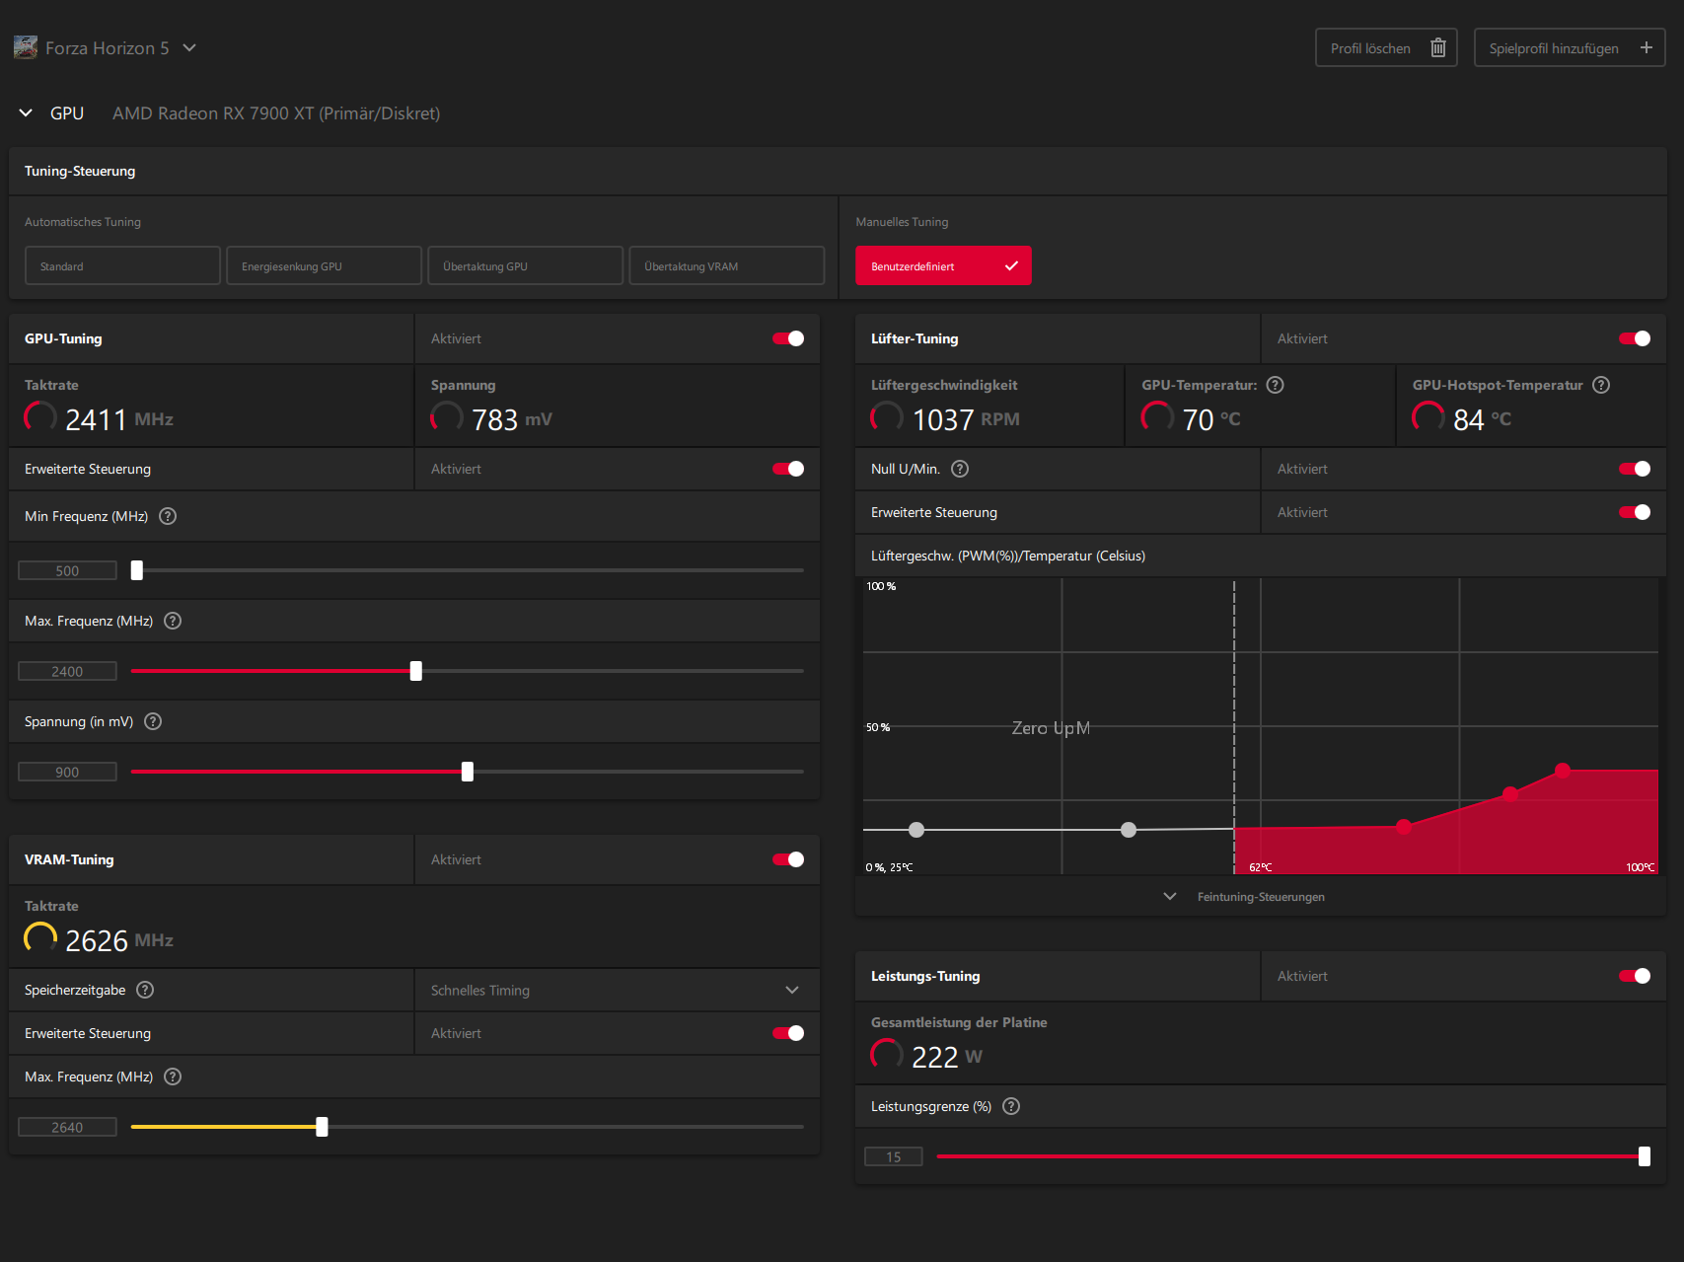
Task: Click the first gray fan curve point
Action: [x=916, y=830]
